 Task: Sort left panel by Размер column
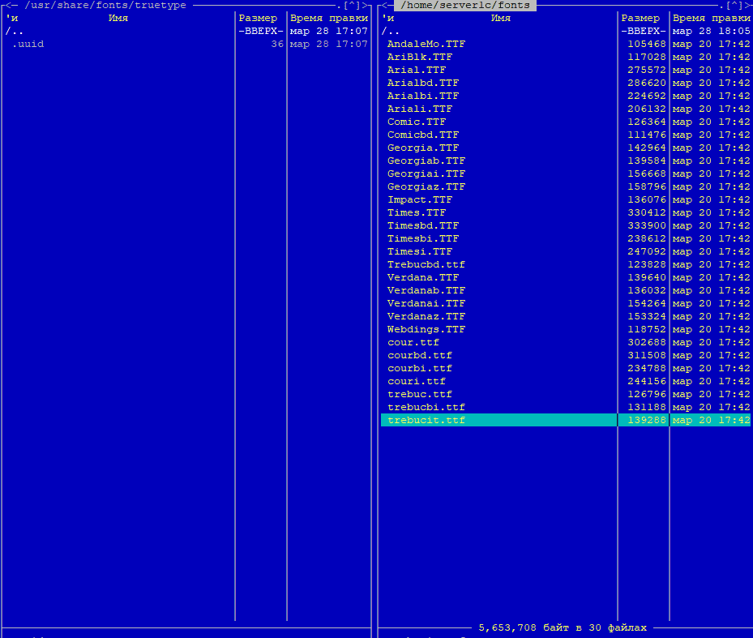(x=258, y=19)
